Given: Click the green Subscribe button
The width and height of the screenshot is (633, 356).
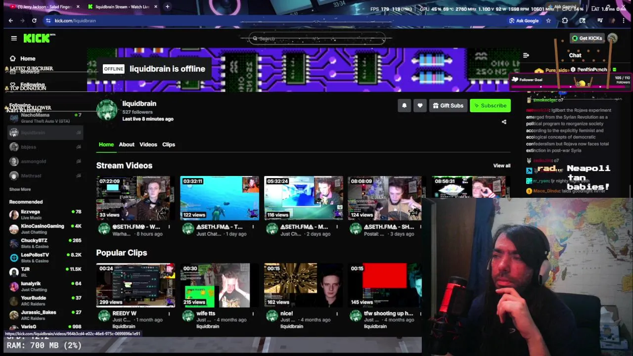Looking at the screenshot, I should coord(490,105).
